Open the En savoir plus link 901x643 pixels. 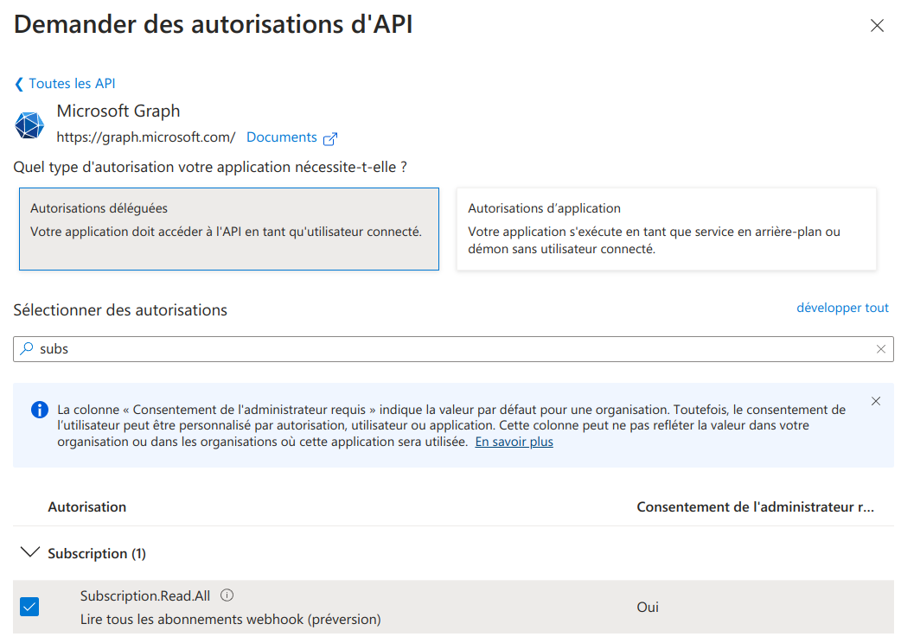click(514, 442)
